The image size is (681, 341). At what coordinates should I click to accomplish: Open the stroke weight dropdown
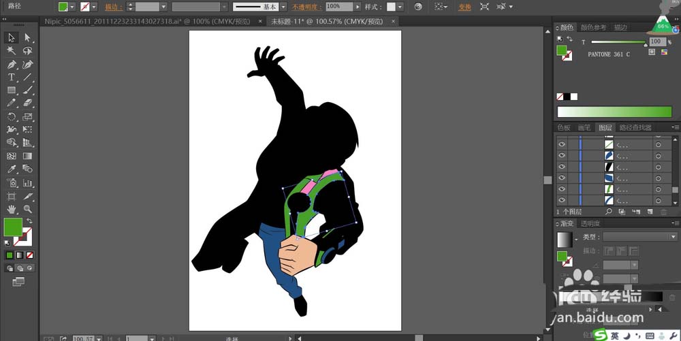tap(163, 7)
